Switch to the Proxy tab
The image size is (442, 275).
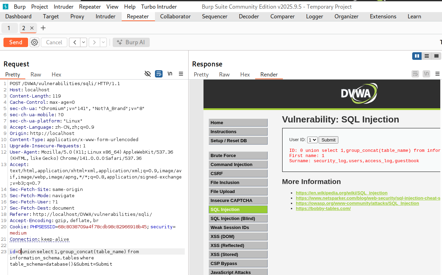coord(77,16)
